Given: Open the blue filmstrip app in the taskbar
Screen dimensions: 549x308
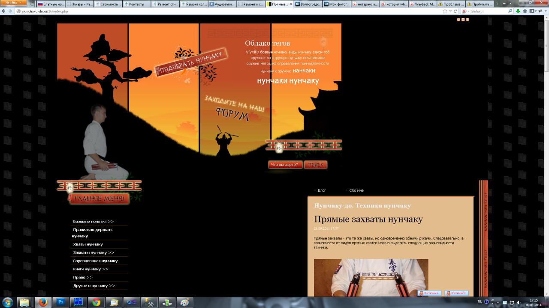Looking at the screenshot, I should (78, 302).
